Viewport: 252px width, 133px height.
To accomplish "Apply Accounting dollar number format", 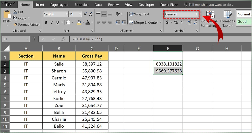I will [x=167, y=22].
